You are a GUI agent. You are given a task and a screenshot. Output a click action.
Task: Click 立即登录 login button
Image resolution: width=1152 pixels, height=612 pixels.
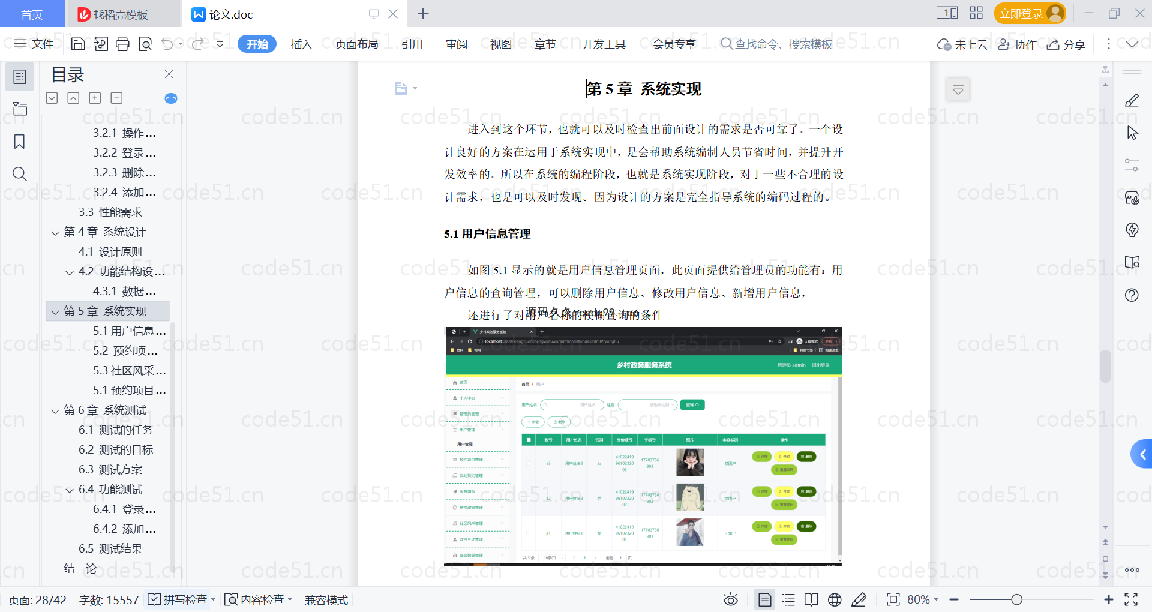click(x=1030, y=13)
